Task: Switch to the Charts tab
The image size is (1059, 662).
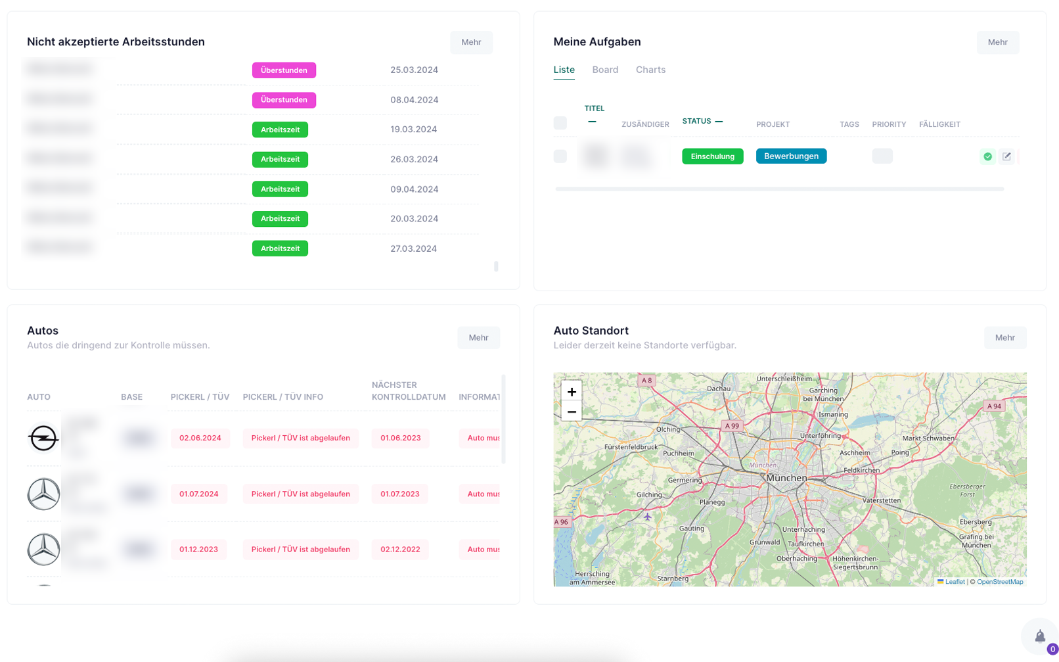Action: click(650, 70)
